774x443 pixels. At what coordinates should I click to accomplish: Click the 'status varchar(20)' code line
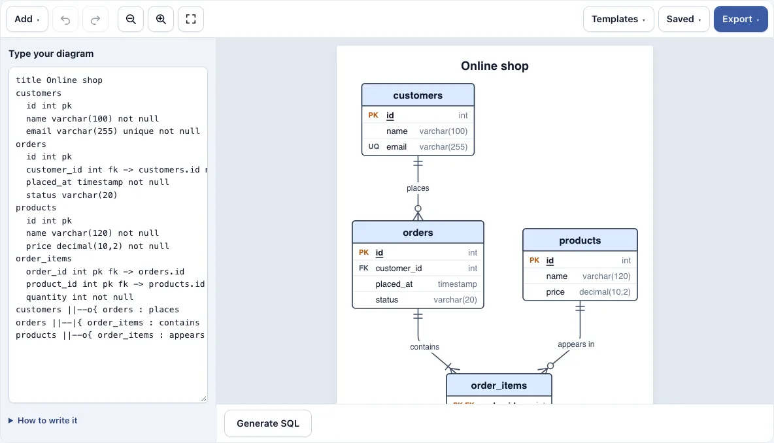[71, 195]
